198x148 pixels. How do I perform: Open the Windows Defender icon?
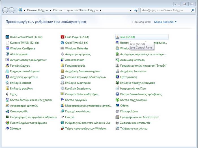[63, 48]
